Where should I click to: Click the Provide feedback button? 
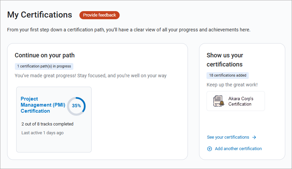pos(99,15)
